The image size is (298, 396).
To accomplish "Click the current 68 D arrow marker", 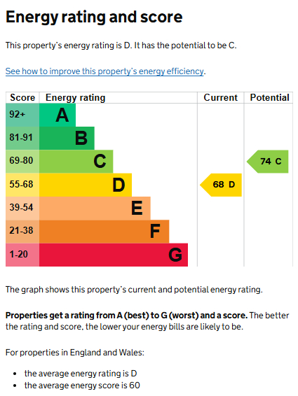I will coord(221,185).
